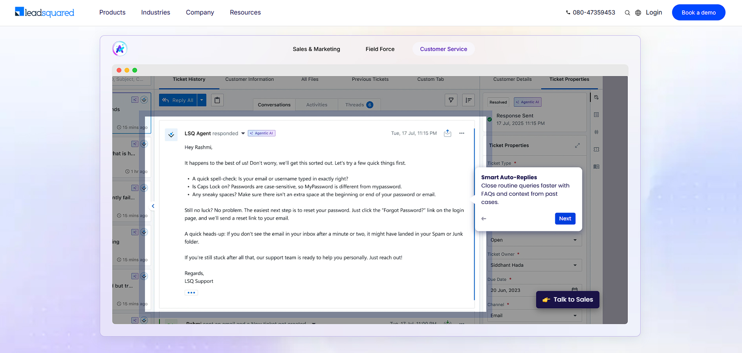Click the Talk to Sales button
742x353 pixels.
point(568,300)
